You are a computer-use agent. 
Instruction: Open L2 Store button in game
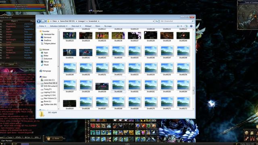click(x=54, y=139)
